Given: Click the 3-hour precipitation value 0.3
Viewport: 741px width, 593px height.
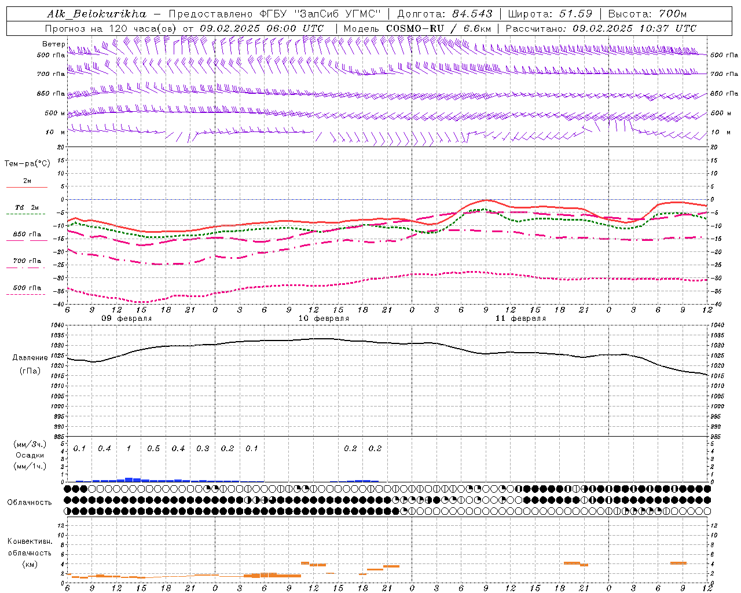Looking at the screenshot, I should tap(203, 448).
